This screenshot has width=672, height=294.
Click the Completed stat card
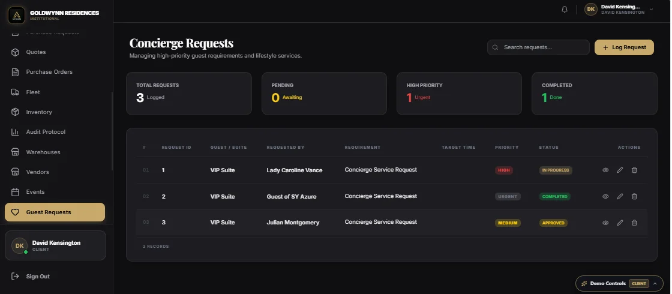pyautogui.click(x=595, y=94)
